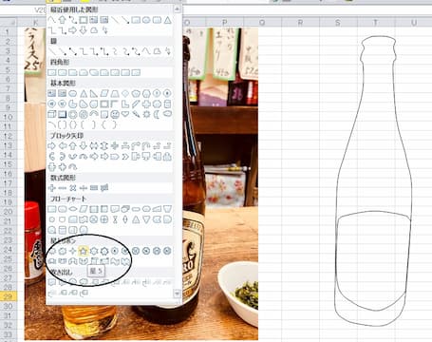Select the Rectangle in rectangles section

coord(52,72)
